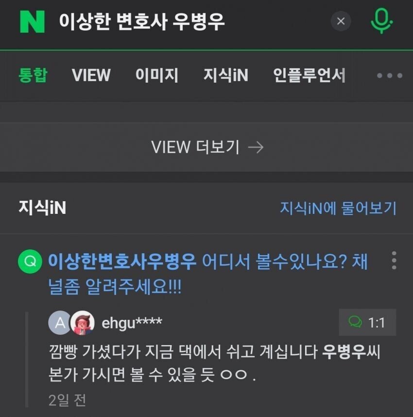Open the question's vertical dots menu
The width and height of the screenshot is (413, 417).
[x=394, y=261]
